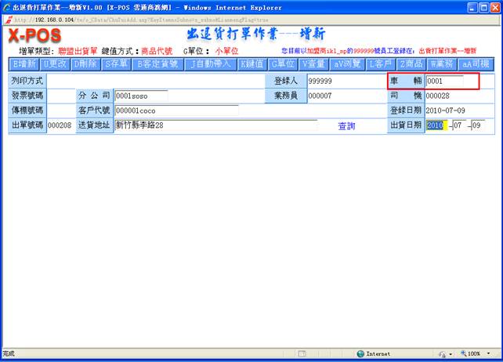Click the 送貨地址 delivery address field

tap(215, 125)
